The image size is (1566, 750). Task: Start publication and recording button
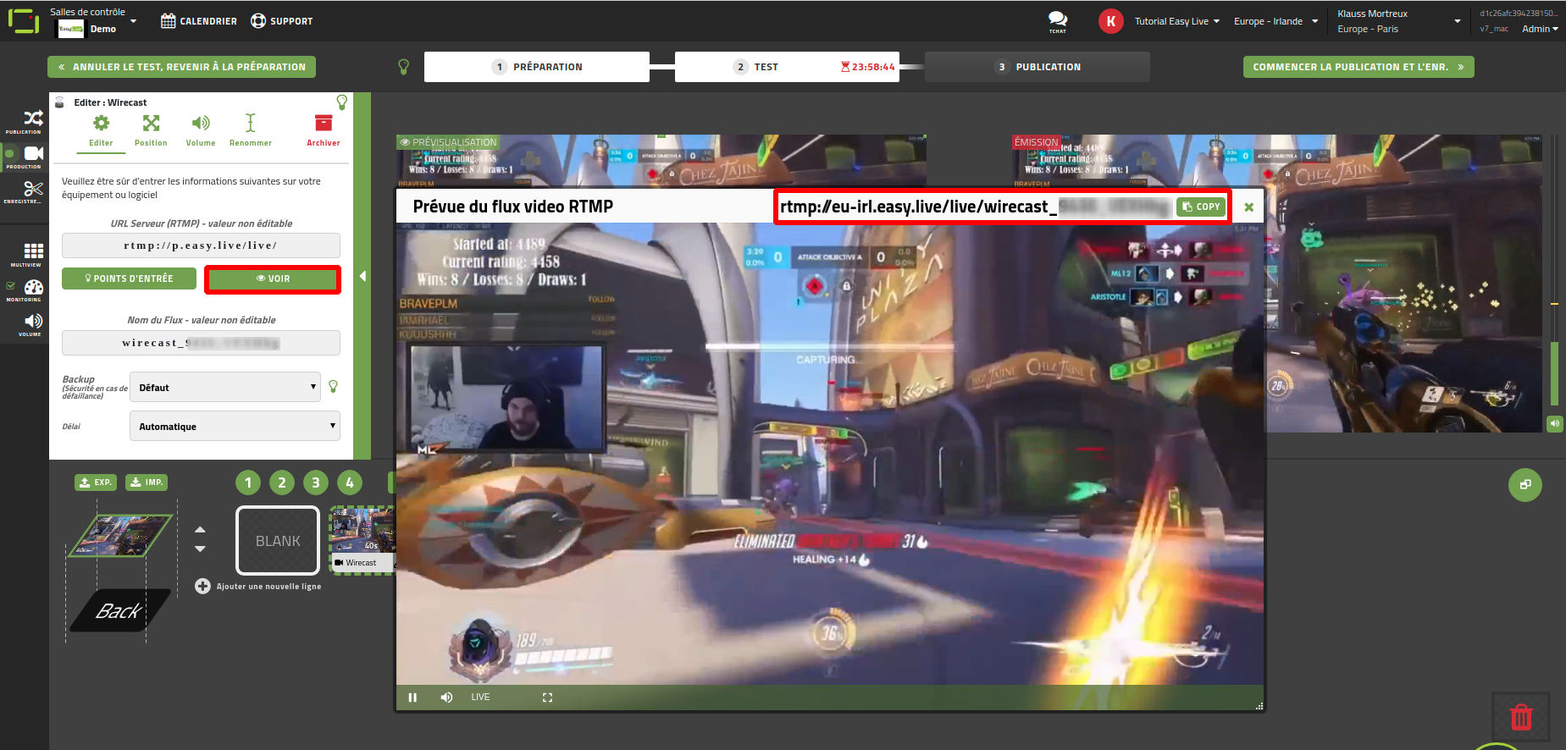coord(1358,67)
